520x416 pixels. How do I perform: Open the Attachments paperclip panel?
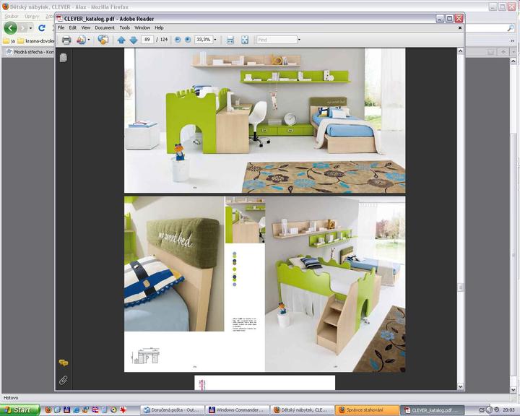64,379
